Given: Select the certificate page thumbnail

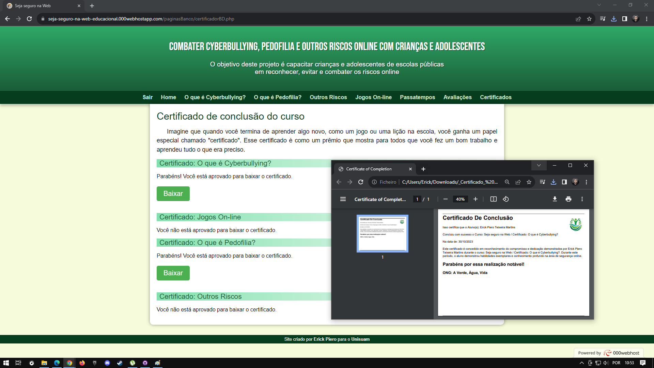Looking at the screenshot, I should (383, 233).
